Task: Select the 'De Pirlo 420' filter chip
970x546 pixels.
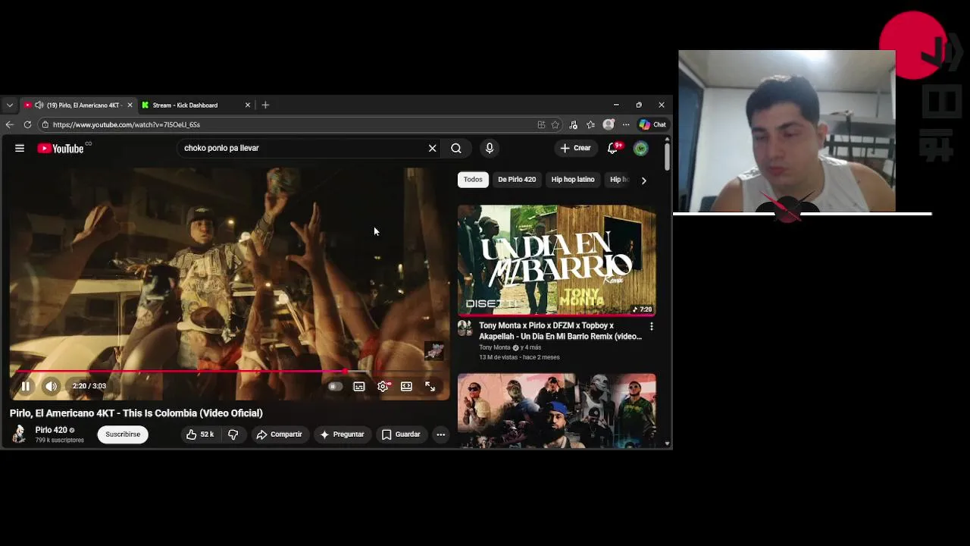Action: (517, 180)
